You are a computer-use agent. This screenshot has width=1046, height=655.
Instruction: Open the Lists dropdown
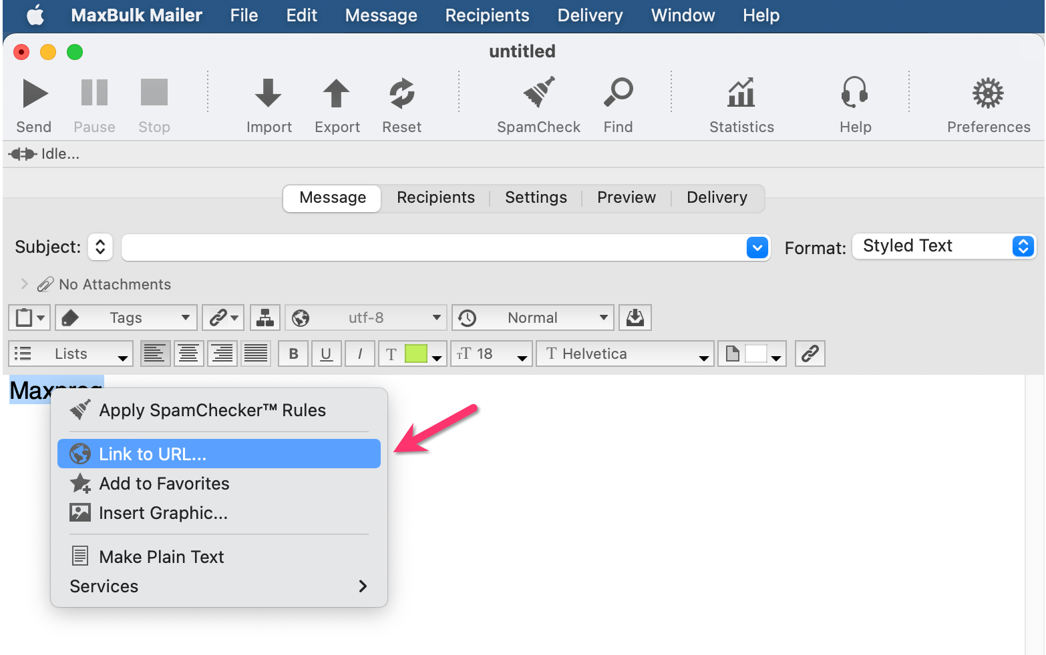[71, 354]
